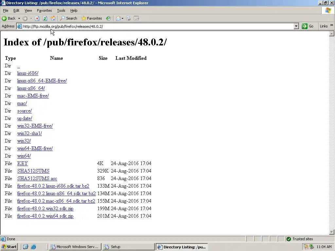This screenshot has height=251, width=335.
Task: Open the Windows Start menu
Action: click(9, 247)
